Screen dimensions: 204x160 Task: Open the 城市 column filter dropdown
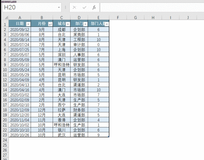pos(68,24)
